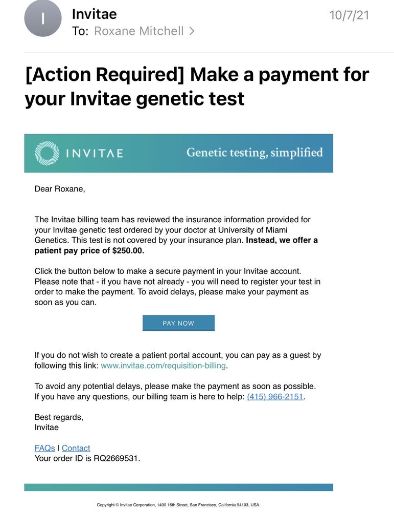This screenshot has width=394, height=512.
Task: Click the "Genetic testing, simplified" tagline
Action: click(x=254, y=153)
